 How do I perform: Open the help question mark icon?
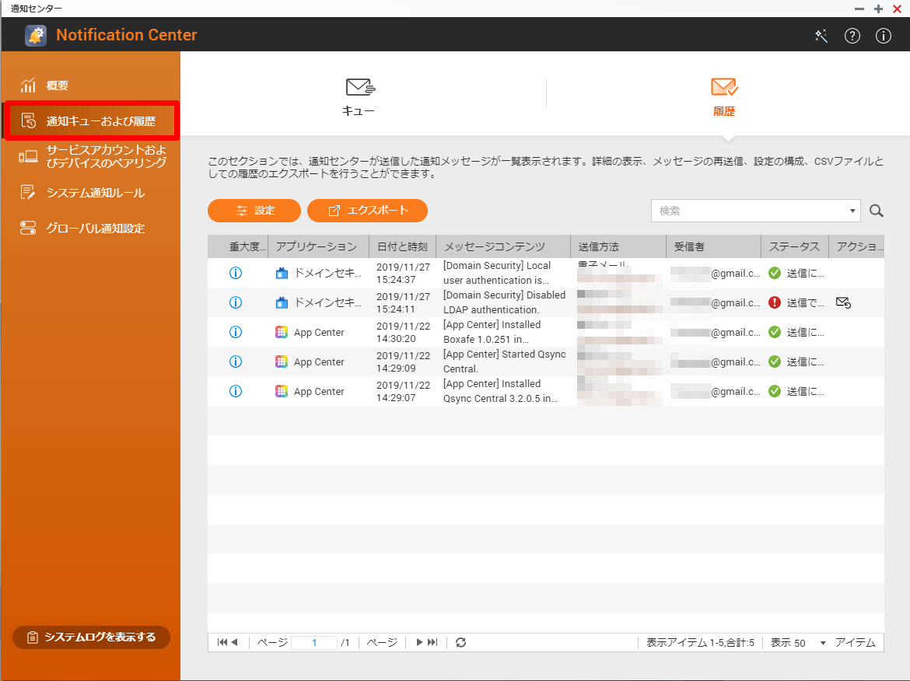(x=852, y=36)
